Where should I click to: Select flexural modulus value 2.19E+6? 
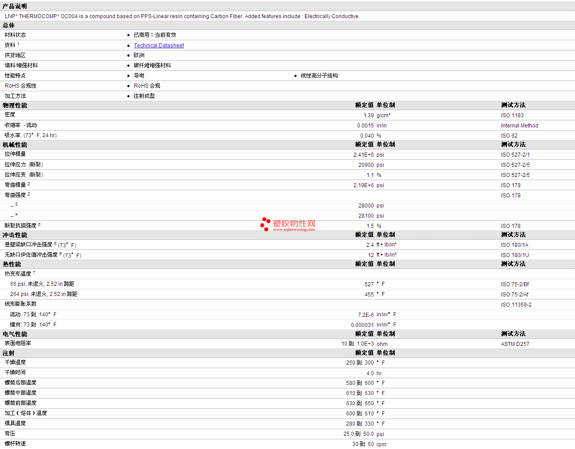[364, 185]
